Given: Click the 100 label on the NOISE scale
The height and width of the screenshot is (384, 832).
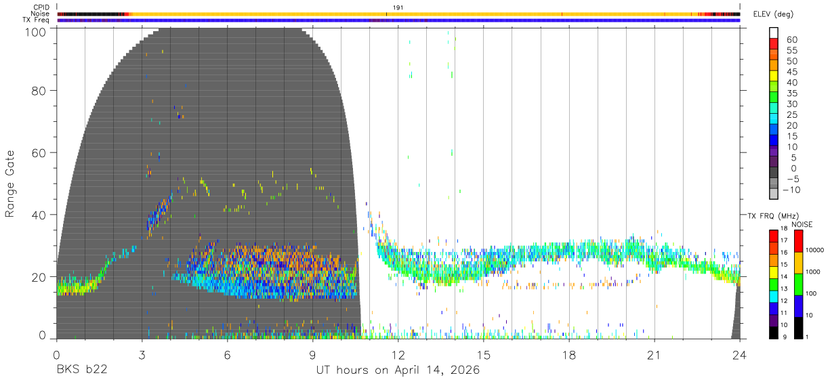Looking at the screenshot, I should tap(812, 293).
